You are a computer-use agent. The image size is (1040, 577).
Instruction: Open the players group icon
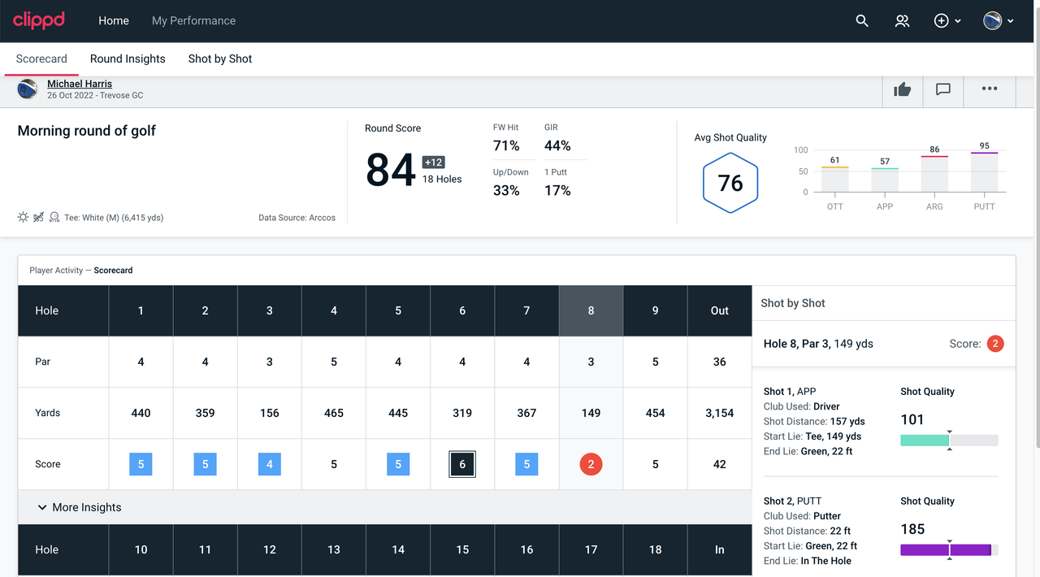pyautogui.click(x=902, y=21)
